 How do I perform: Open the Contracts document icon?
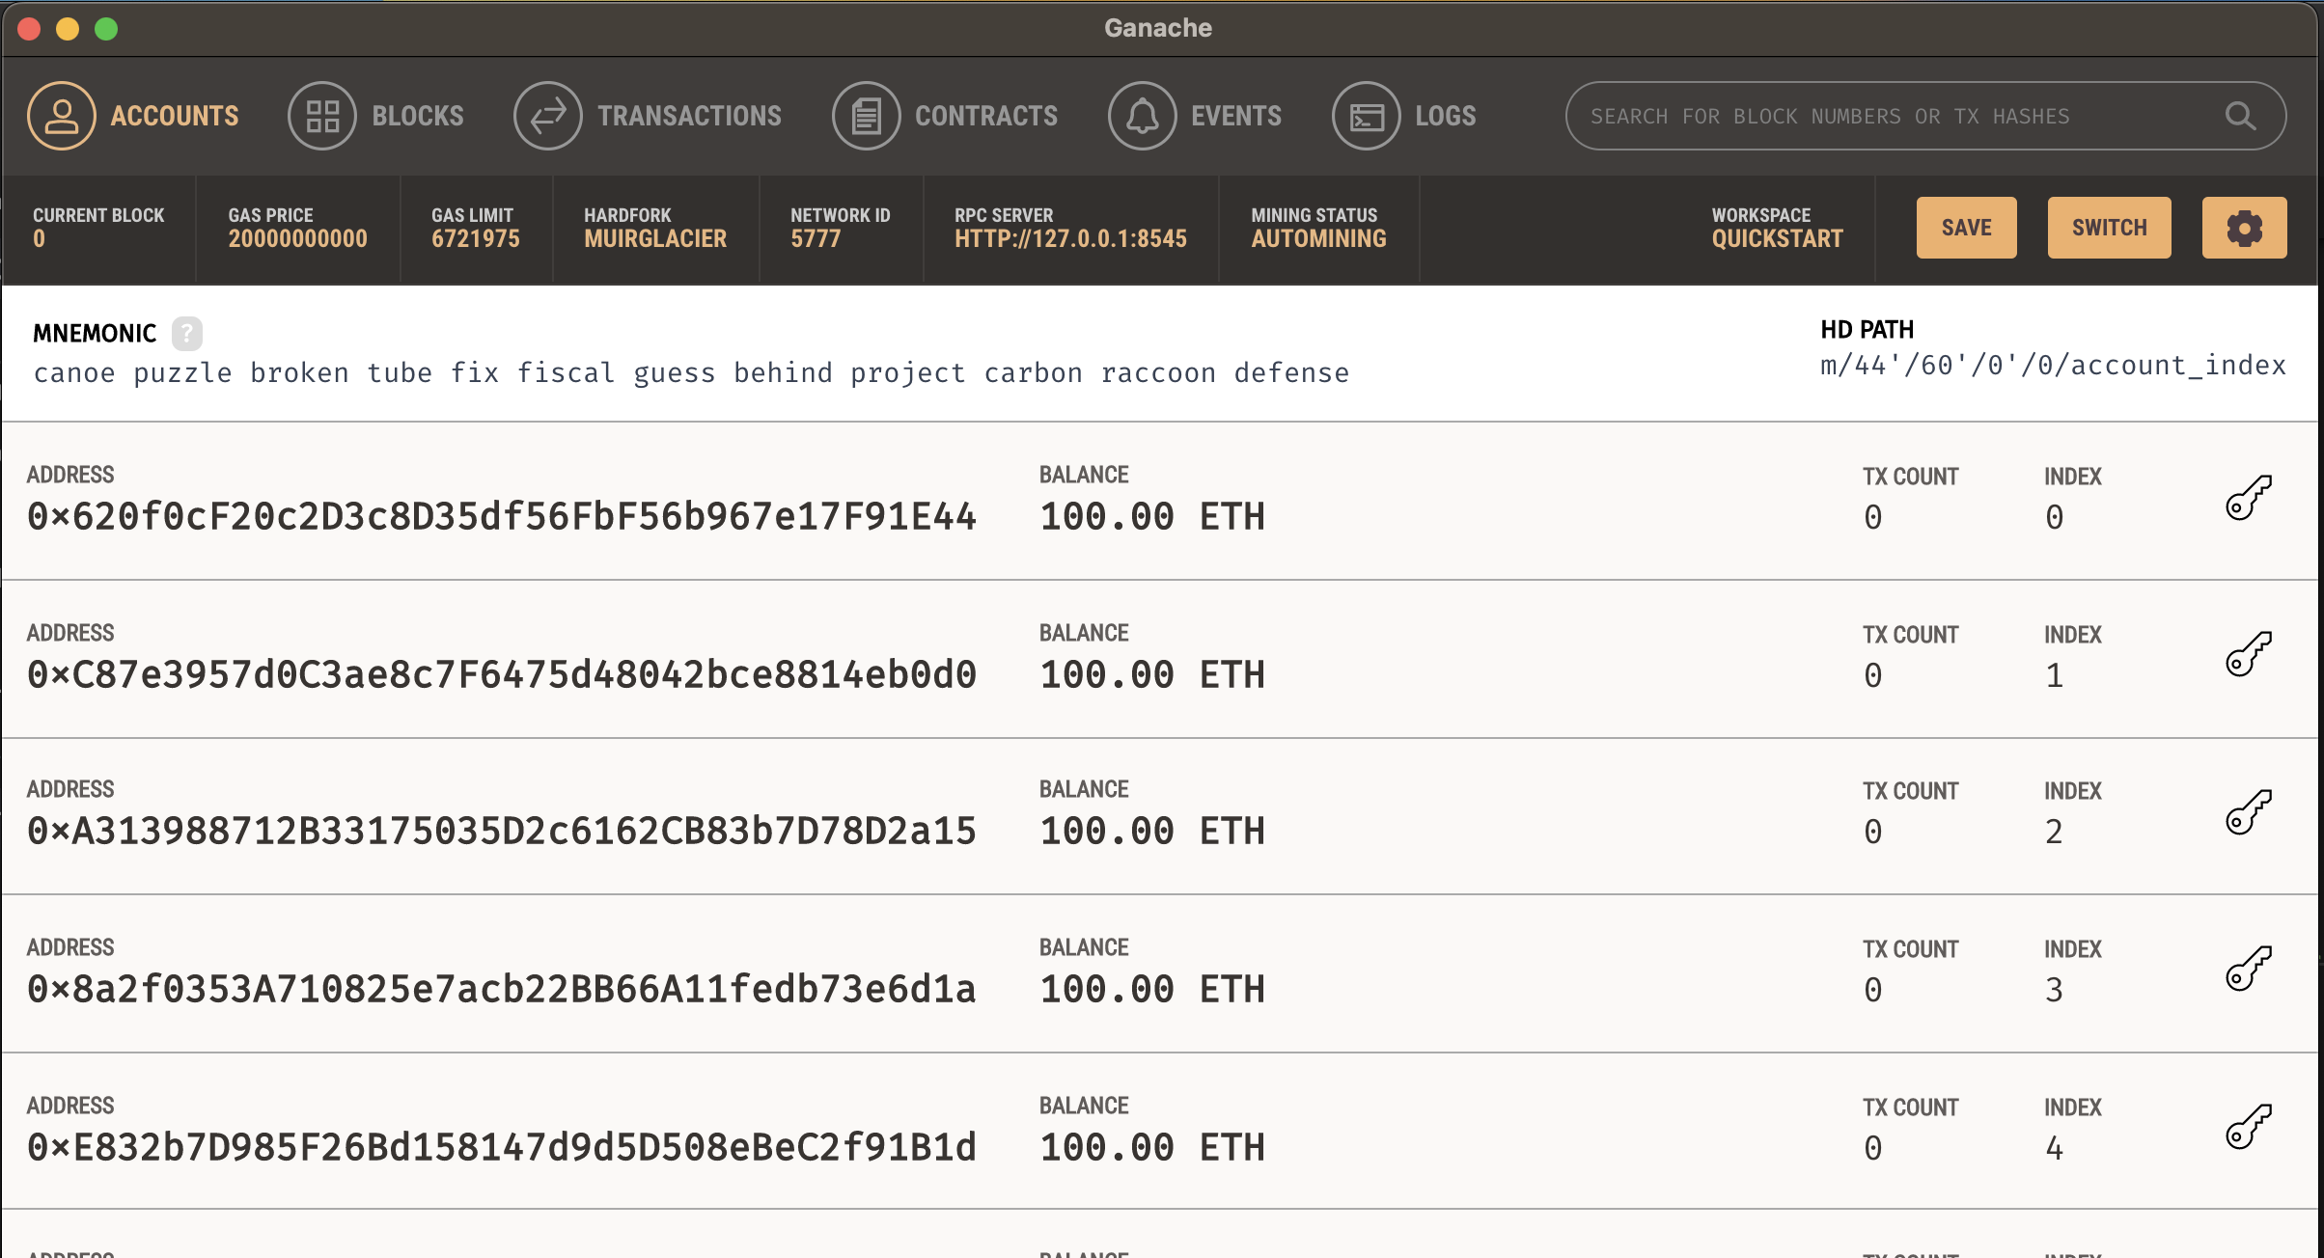tap(866, 116)
